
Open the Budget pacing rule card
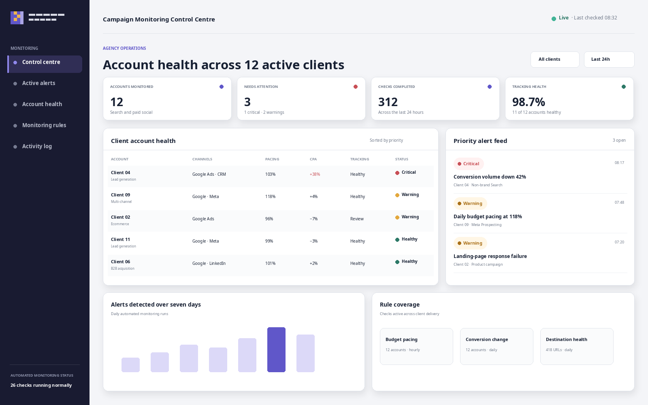click(x=416, y=346)
